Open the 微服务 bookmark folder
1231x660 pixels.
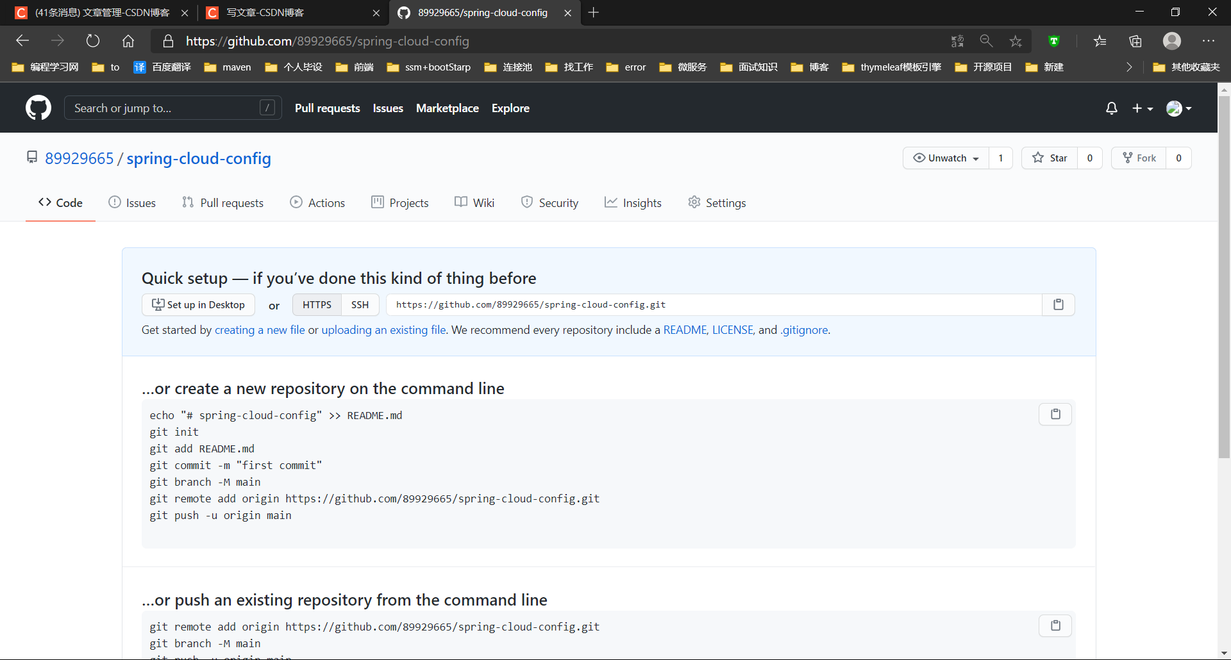coord(683,67)
